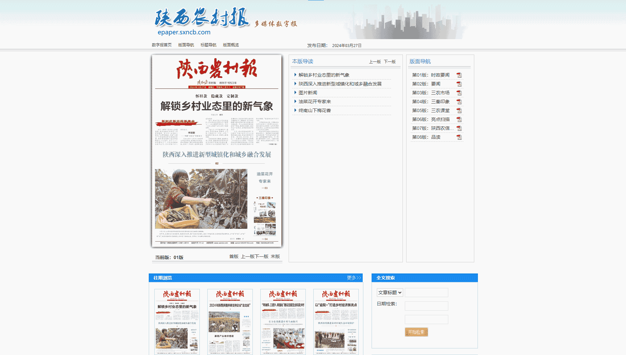Select 第04版：三秦印象 page link
Viewport: 626px width, 355px height.
click(431, 102)
